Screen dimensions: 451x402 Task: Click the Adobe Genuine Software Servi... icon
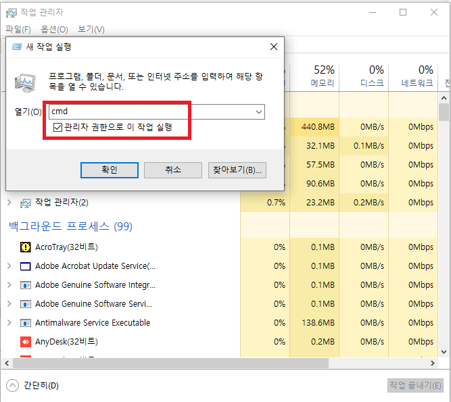[26, 304]
